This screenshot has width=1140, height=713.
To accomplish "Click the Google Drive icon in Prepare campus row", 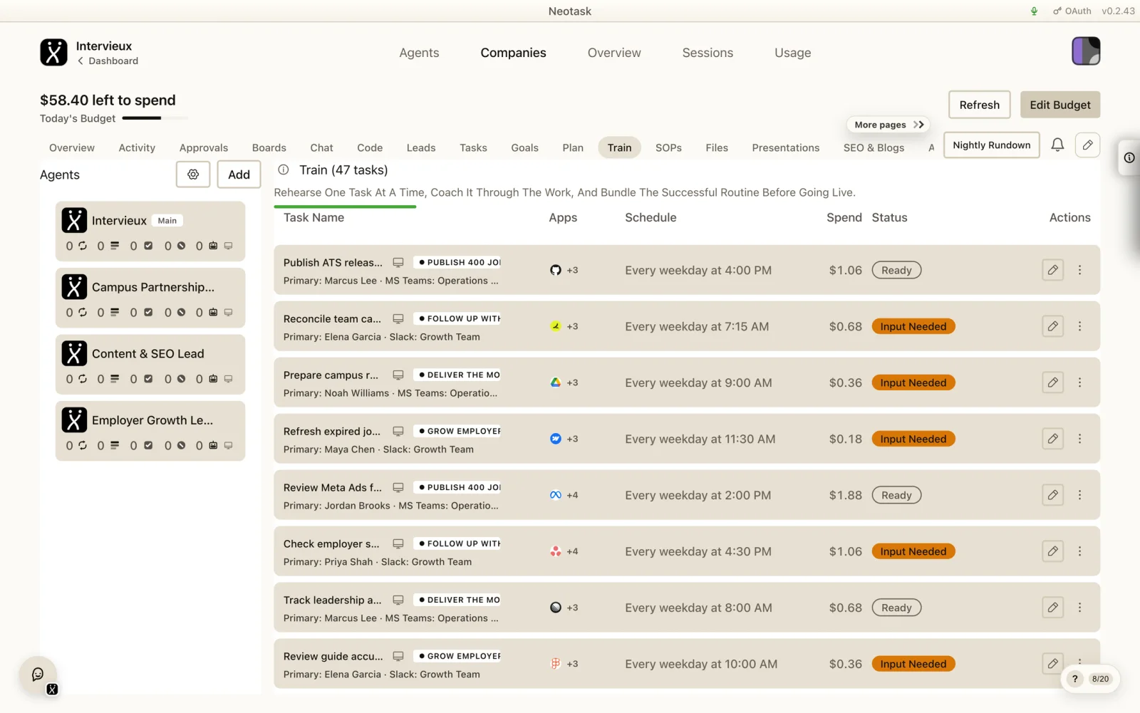I will click(x=556, y=382).
